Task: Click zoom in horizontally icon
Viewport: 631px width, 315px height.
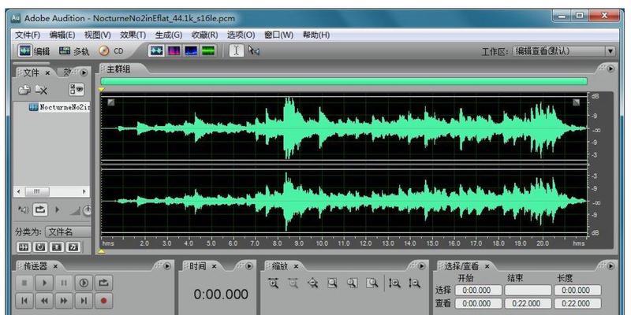Action: (x=274, y=283)
